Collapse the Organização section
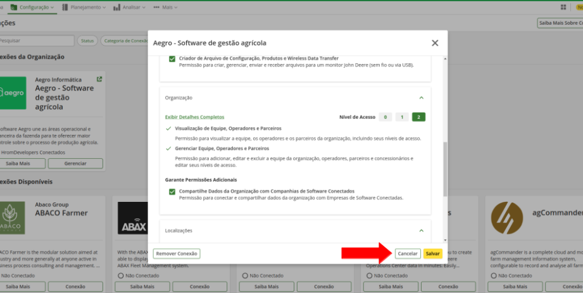The image size is (583, 293). (422, 98)
